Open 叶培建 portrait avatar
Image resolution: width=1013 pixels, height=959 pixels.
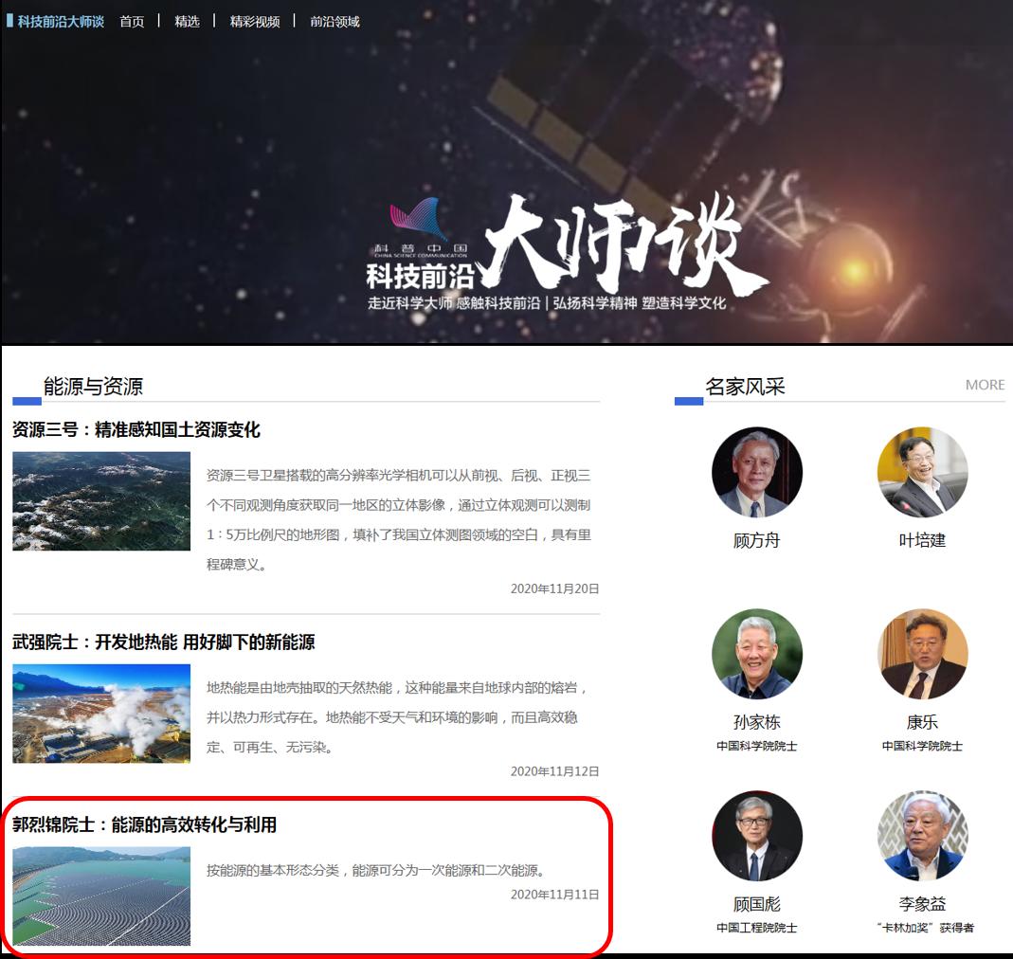point(922,472)
